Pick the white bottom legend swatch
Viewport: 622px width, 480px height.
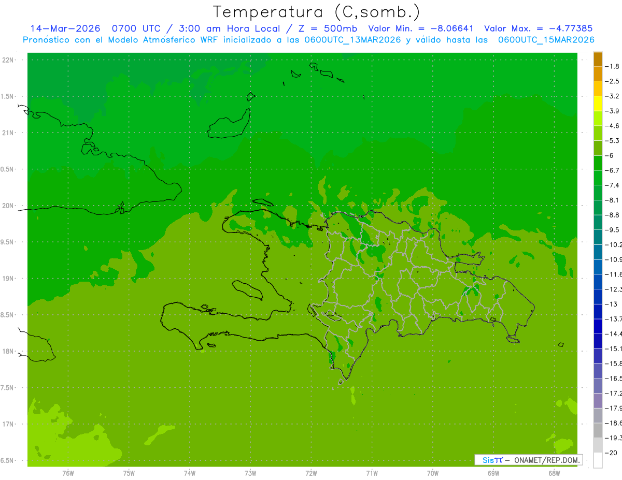[598, 460]
